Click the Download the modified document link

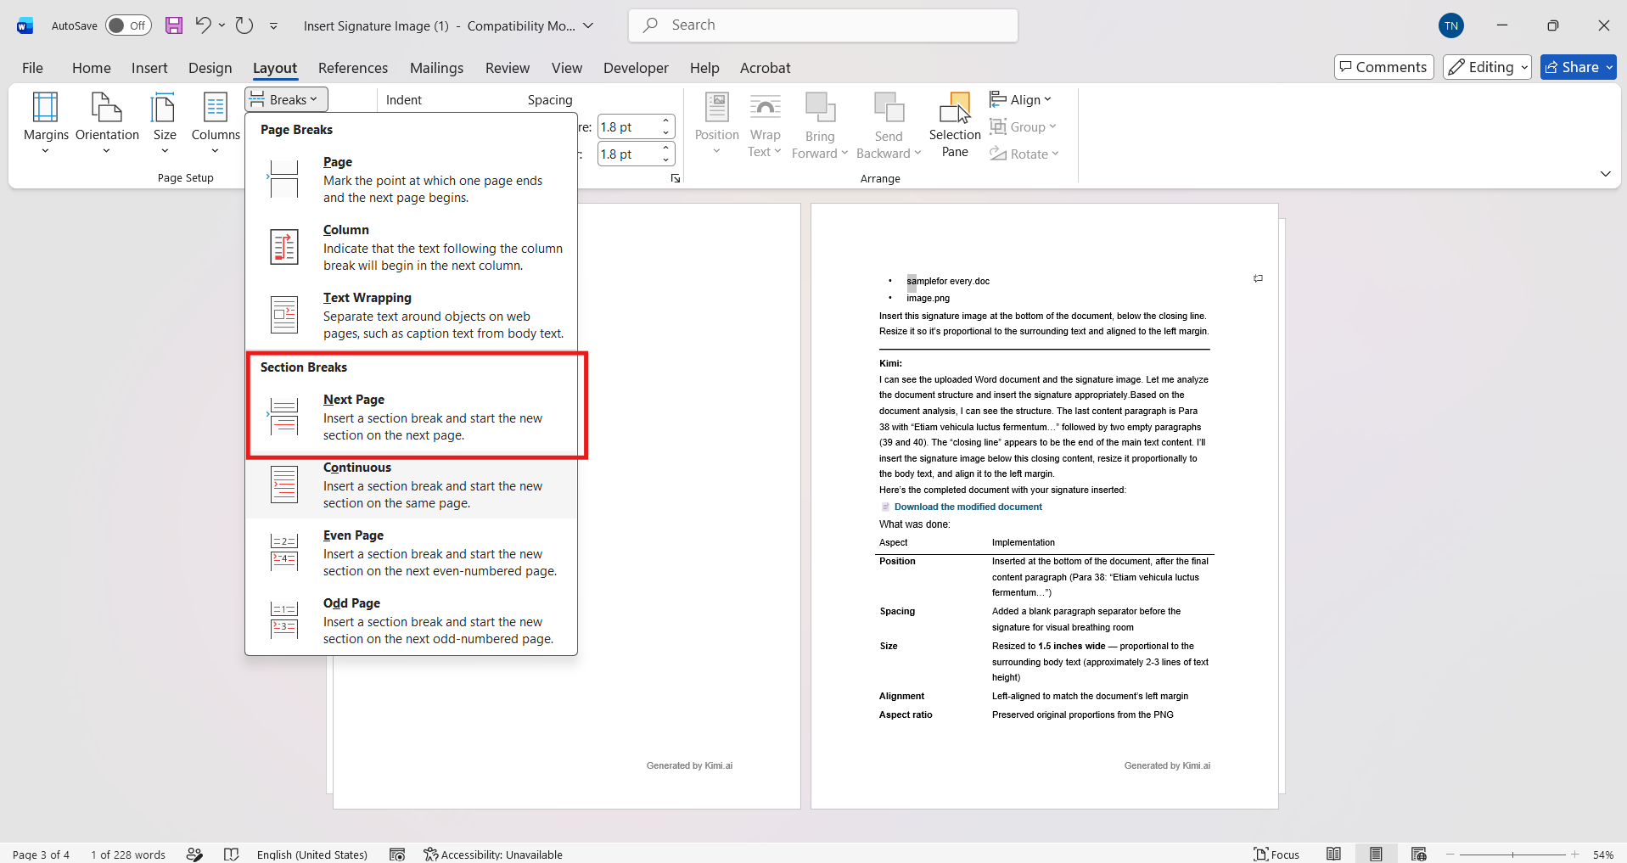[968, 507]
